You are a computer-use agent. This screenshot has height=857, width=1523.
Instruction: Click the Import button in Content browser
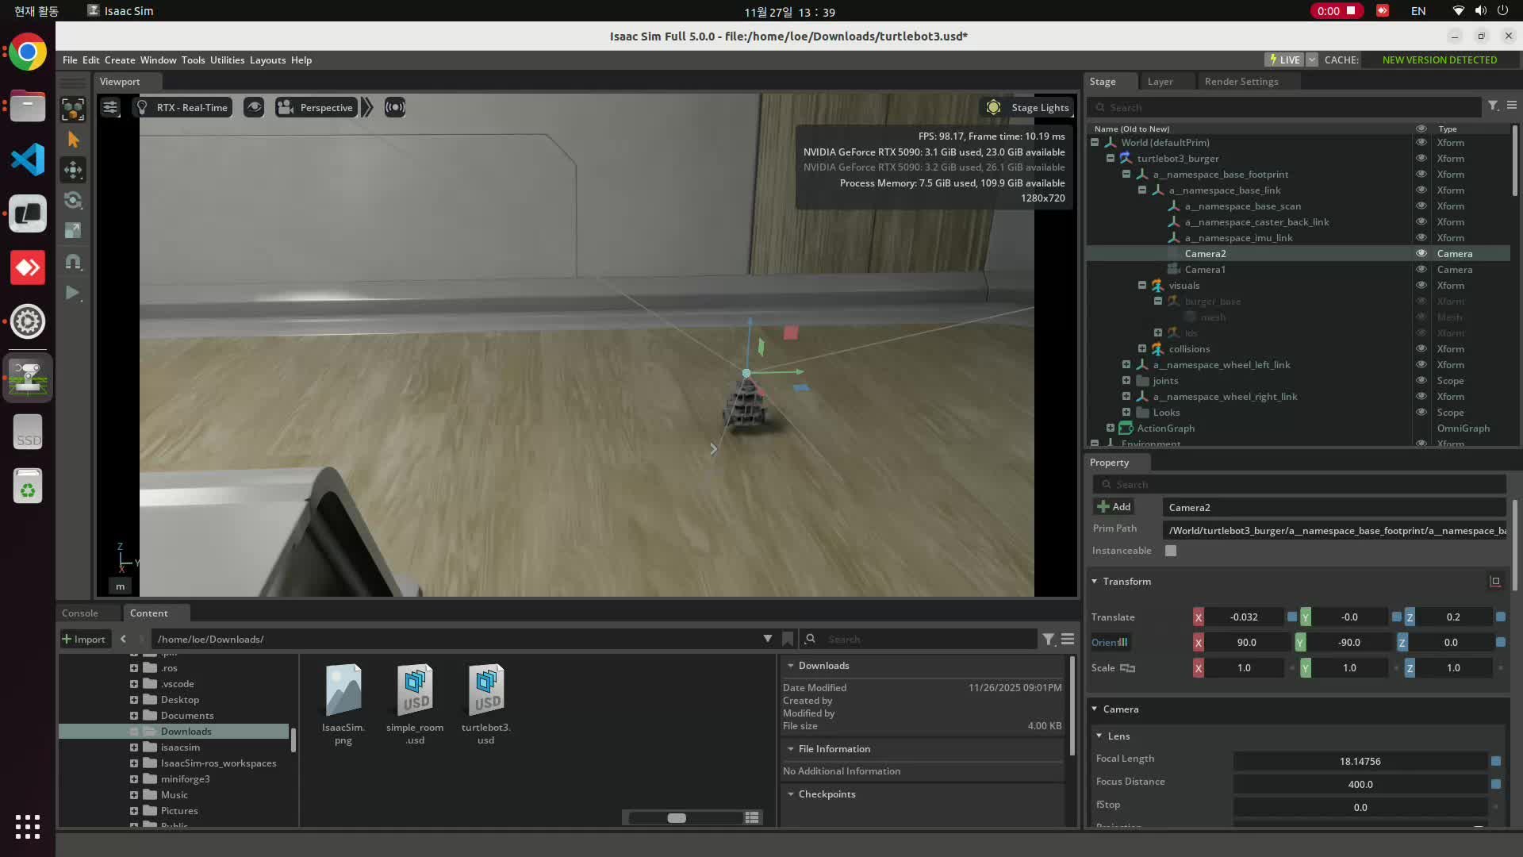click(83, 640)
